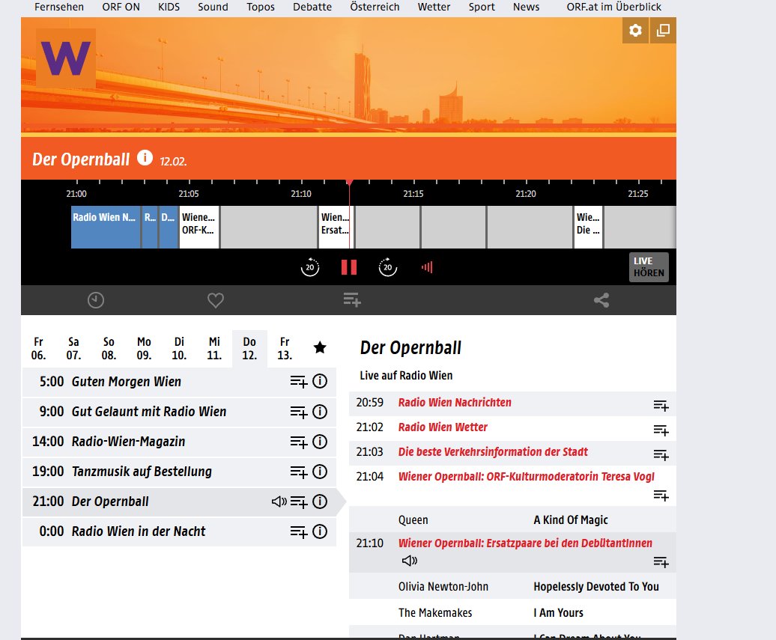Add Guten Morgen Wien to playlist

pyautogui.click(x=298, y=382)
